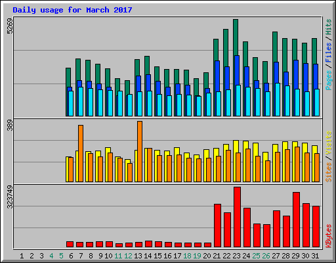Click day label 16 on the x-axis
This screenshot has height=263, width=336.
click(167, 256)
